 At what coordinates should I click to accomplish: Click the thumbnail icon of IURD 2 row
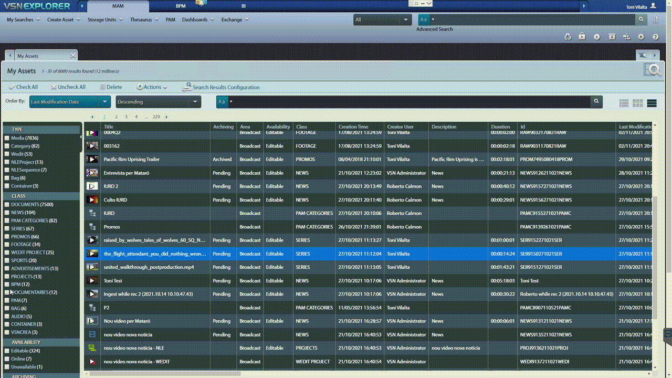pyautogui.click(x=92, y=186)
